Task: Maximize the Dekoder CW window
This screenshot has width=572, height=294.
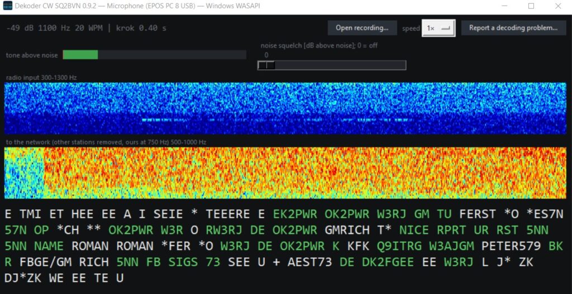Action: (531, 6)
